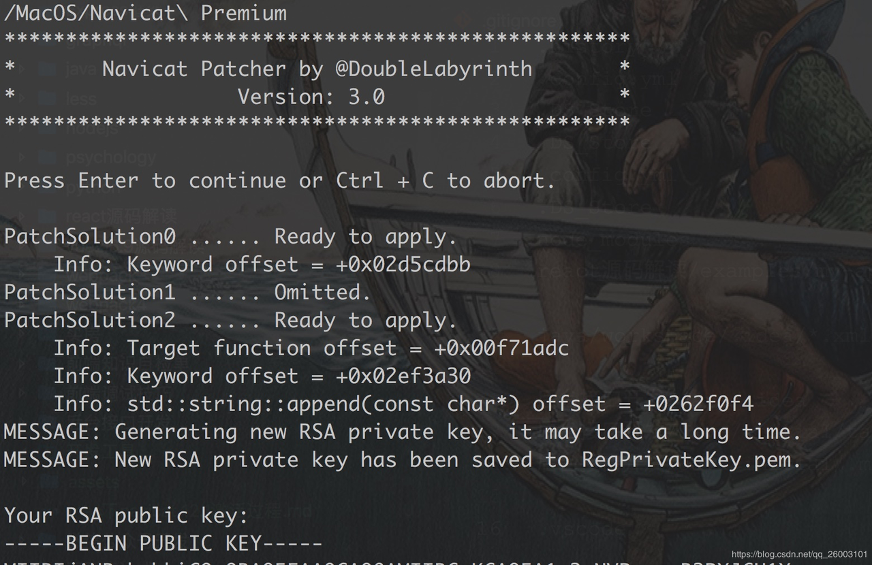
Task: Select the psychology folder icon behind terminal
Action: coord(47,157)
